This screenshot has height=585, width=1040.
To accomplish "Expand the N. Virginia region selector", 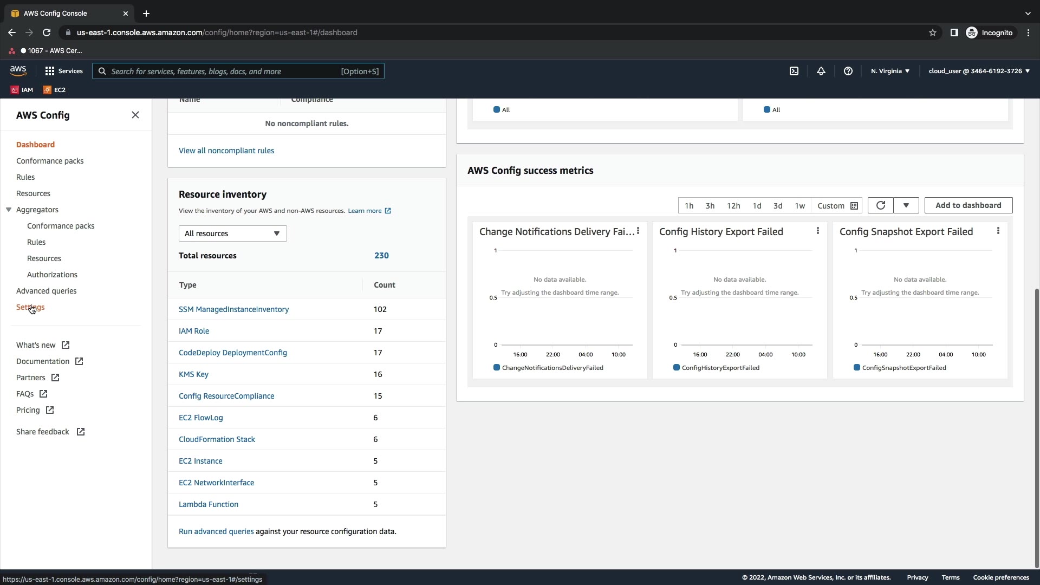I will pos(890,71).
